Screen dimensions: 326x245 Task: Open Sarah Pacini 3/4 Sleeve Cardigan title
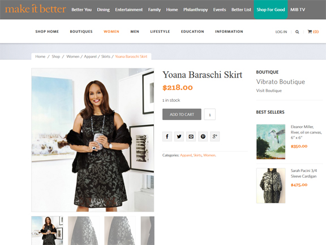click(x=303, y=174)
